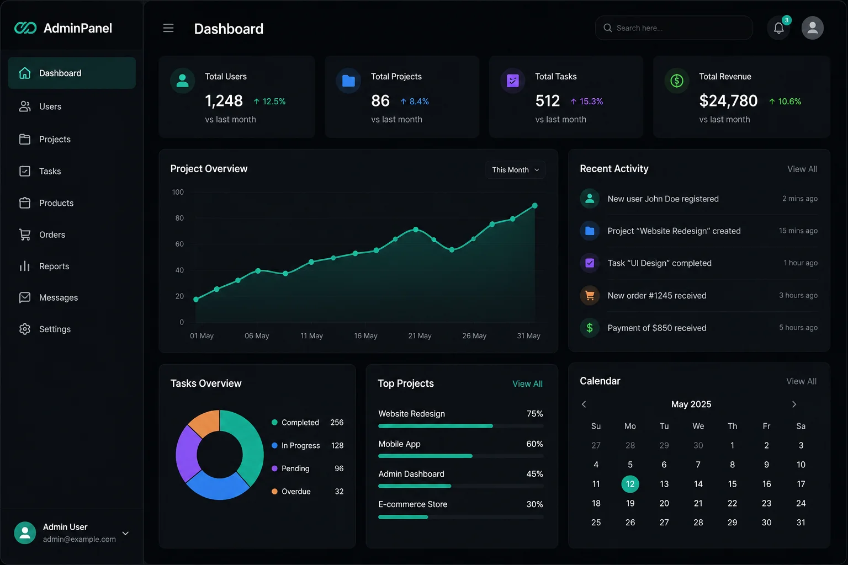This screenshot has width=848, height=565.
Task: Go to next month in calendar
Action: [794, 404]
